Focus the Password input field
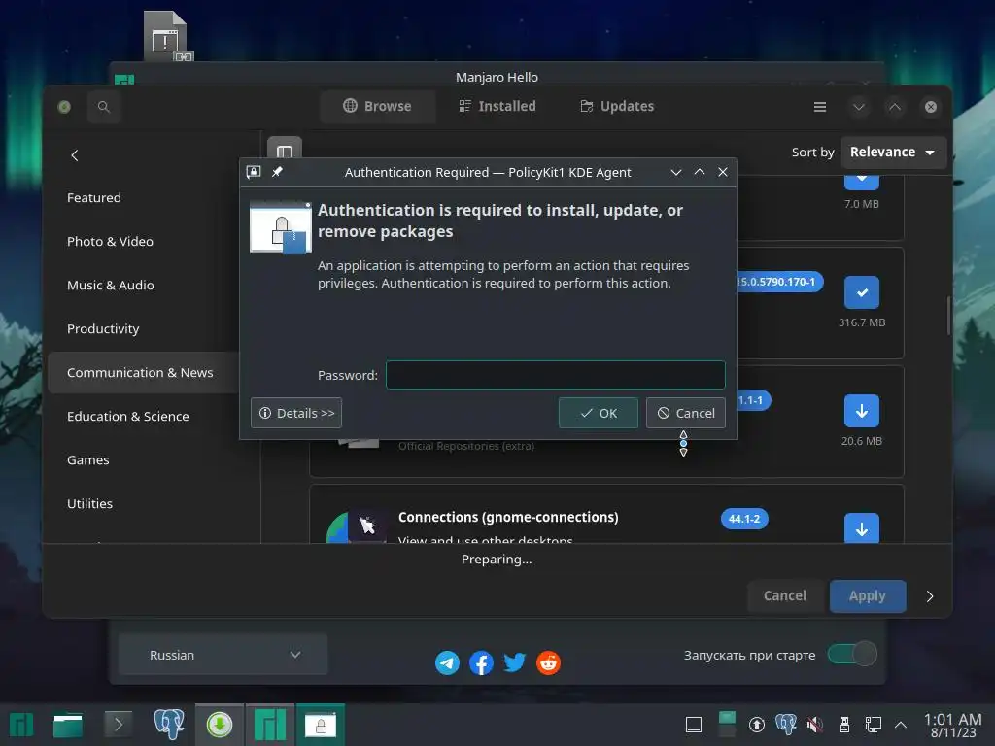Viewport: 995px width, 746px height. [x=555, y=375]
